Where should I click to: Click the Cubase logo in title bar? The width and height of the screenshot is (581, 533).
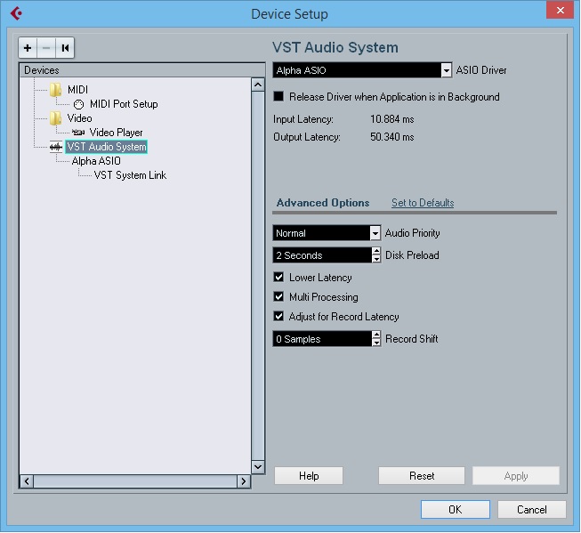16,13
